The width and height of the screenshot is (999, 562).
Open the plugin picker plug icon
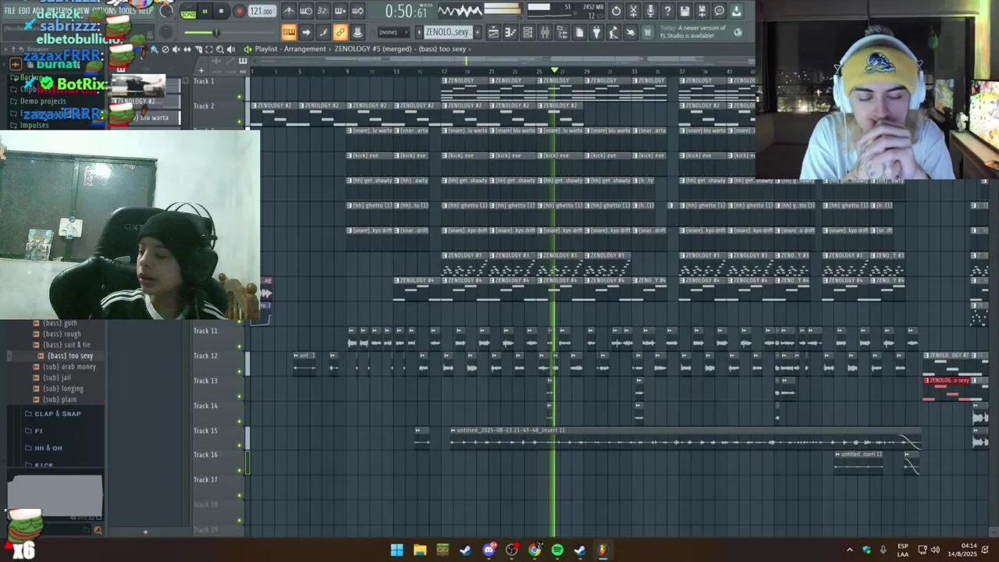tap(596, 32)
